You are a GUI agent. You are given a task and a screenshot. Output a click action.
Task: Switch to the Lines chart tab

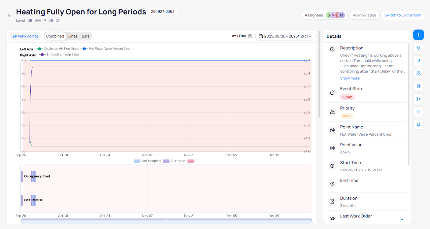click(x=73, y=36)
